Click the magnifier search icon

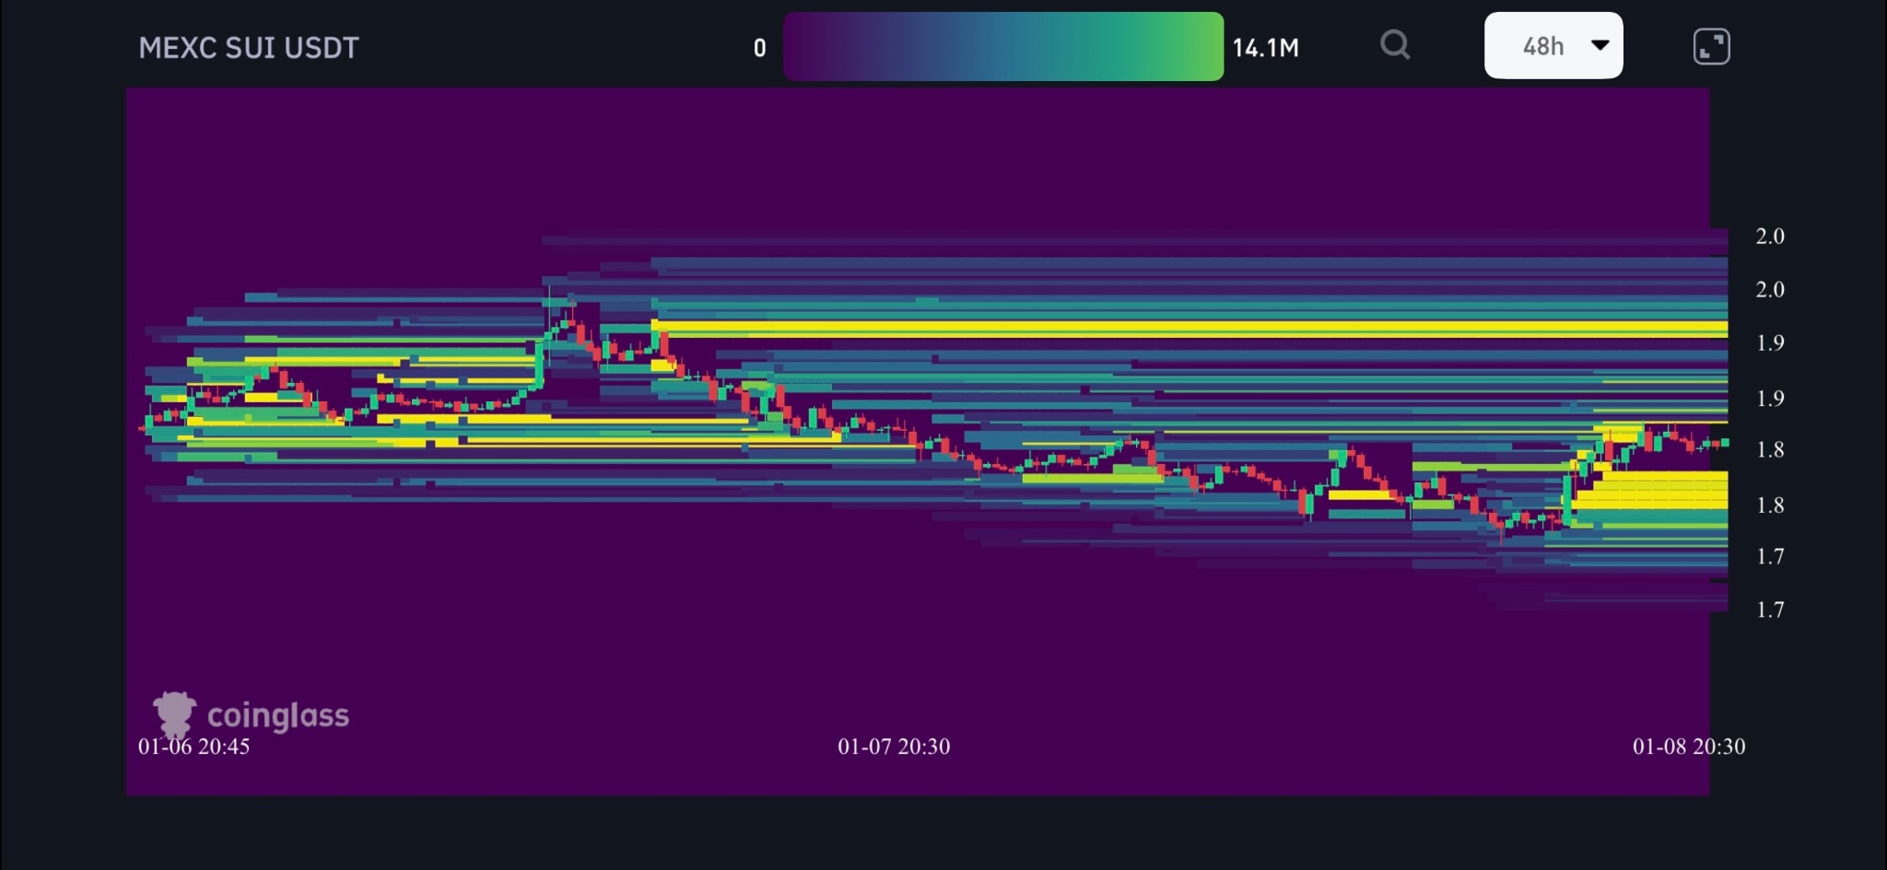(1395, 45)
